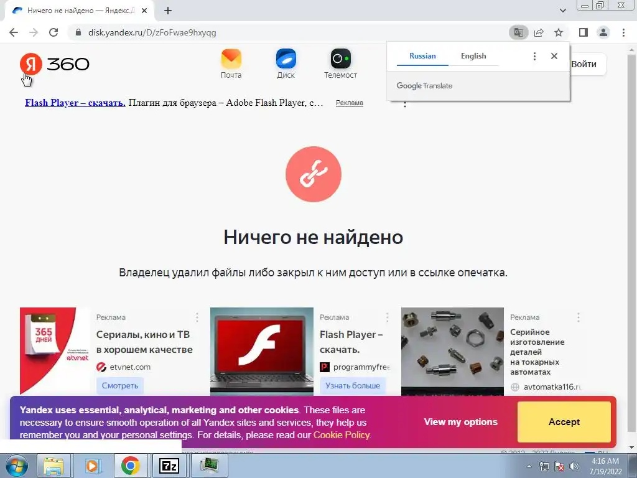Click the Смотреть button
Screen dimensions: 637x478
[120, 386]
